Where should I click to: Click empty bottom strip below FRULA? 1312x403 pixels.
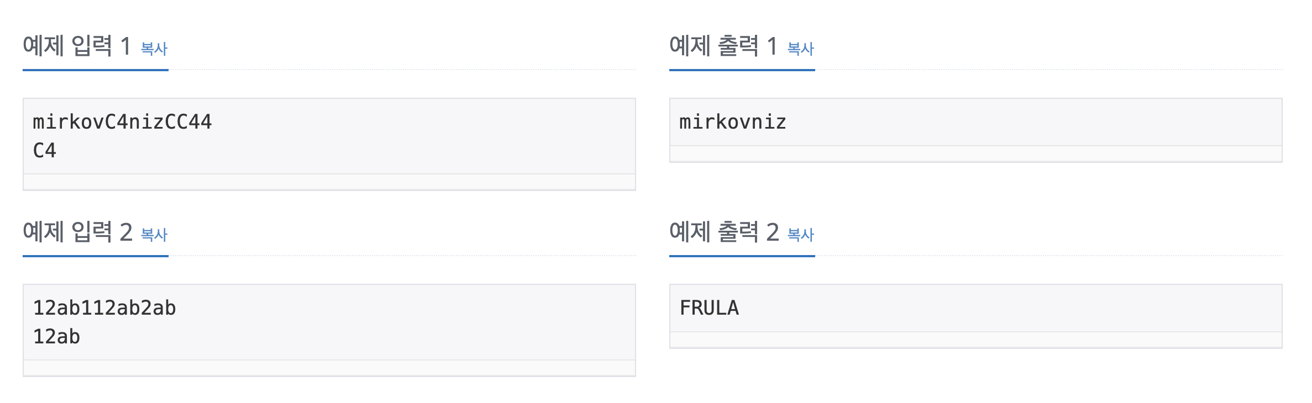(975, 340)
